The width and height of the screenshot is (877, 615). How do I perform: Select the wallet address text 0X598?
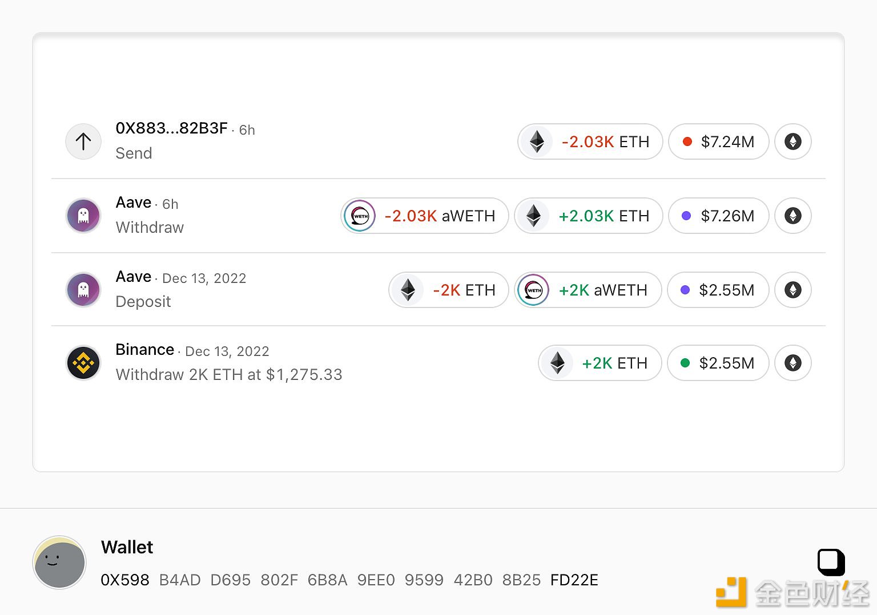coord(124,580)
